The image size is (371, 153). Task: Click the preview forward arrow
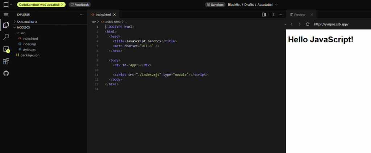coord(299,24)
